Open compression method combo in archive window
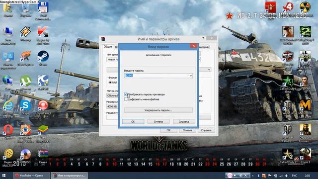The image size is (318, 179). tap(113, 95)
